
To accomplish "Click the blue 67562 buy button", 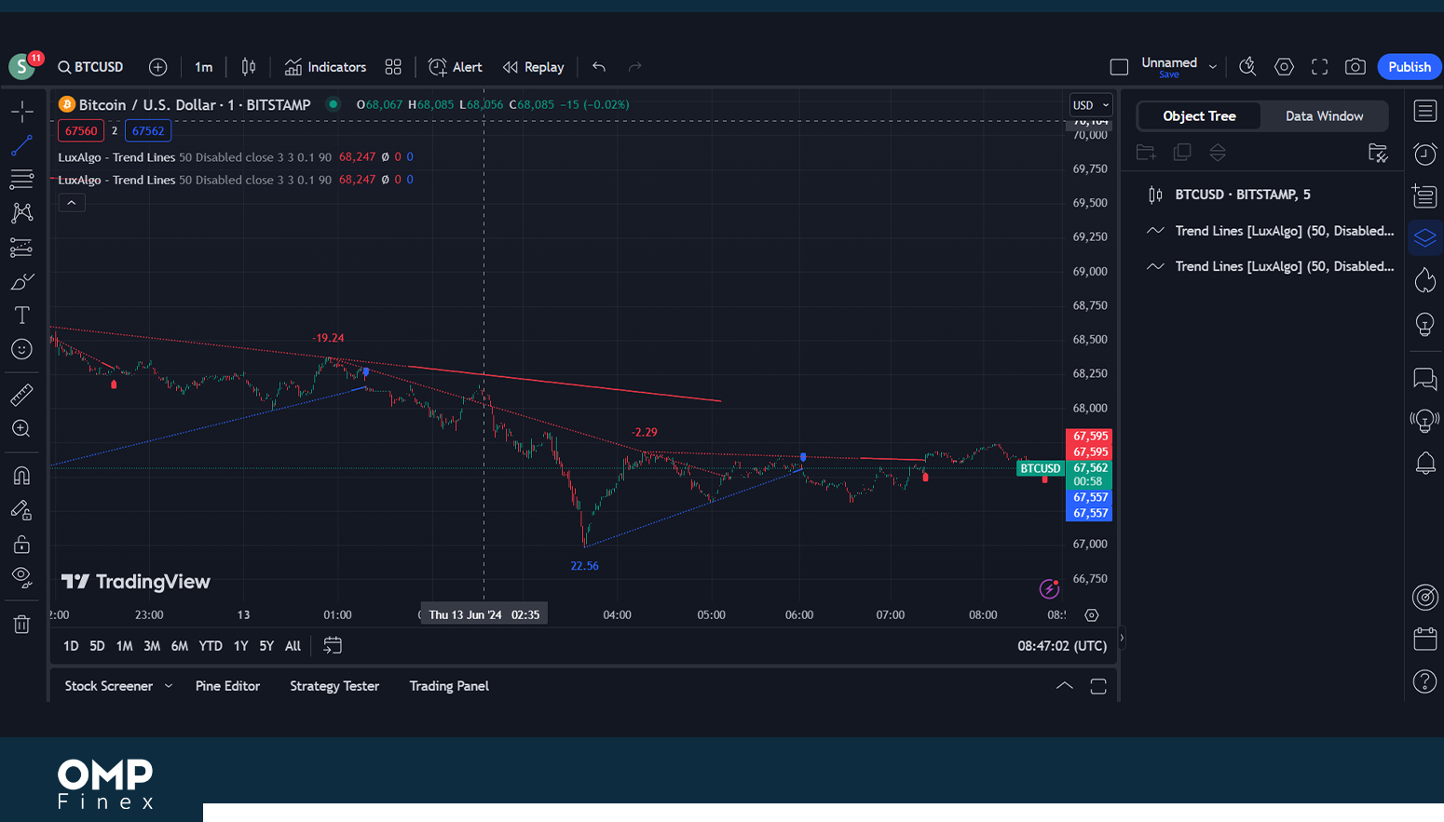I will (148, 131).
